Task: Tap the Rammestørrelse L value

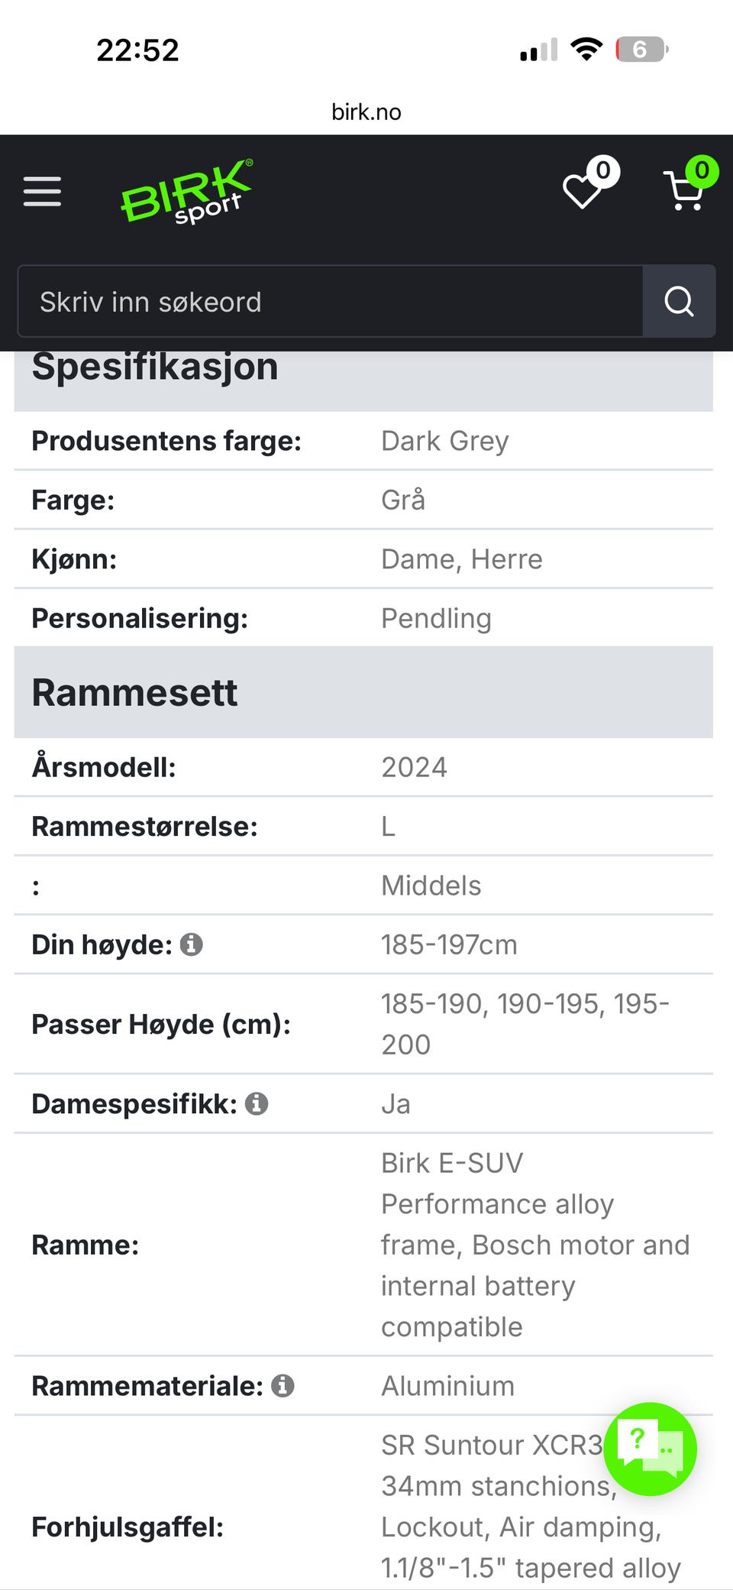Action: 388,826
